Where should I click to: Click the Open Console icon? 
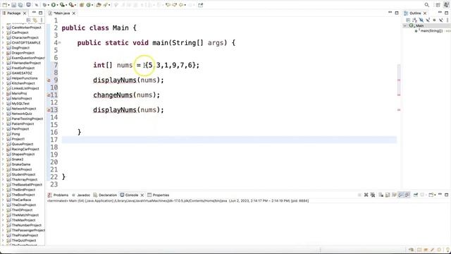pyautogui.click(x=431, y=195)
